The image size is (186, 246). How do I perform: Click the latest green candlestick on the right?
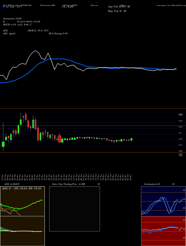coord(131,139)
